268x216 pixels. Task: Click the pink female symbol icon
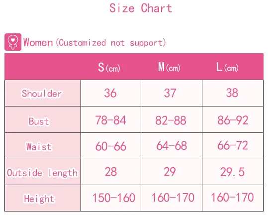coord(13,42)
